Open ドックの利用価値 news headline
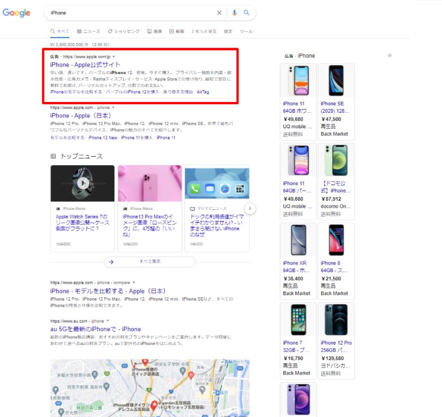Image resolution: width=442 pixels, height=417 pixels. pos(217,225)
